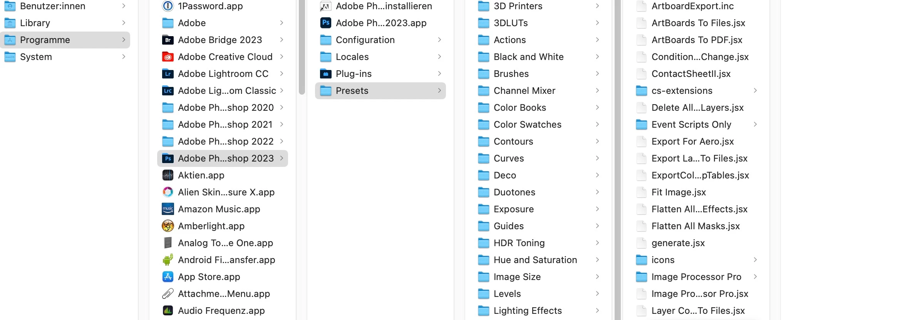The width and height of the screenshot is (905, 320).
Task: Select the Adobe Creative Cloud icon
Action: [x=168, y=57]
